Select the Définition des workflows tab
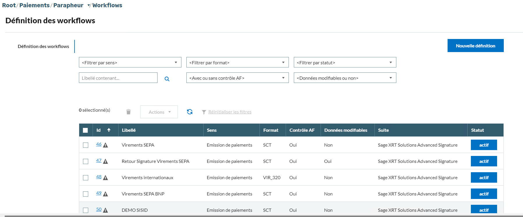The image size is (523, 217). pos(43,47)
